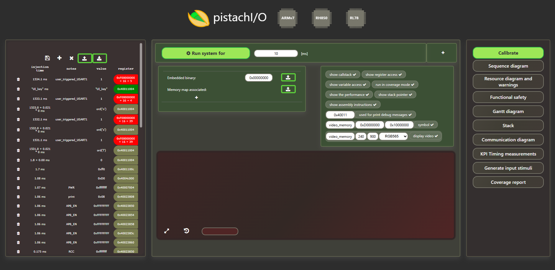The width and height of the screenshot is (555, 270).
Task: Open the Gantt diagram view
Action: (508, 112)
